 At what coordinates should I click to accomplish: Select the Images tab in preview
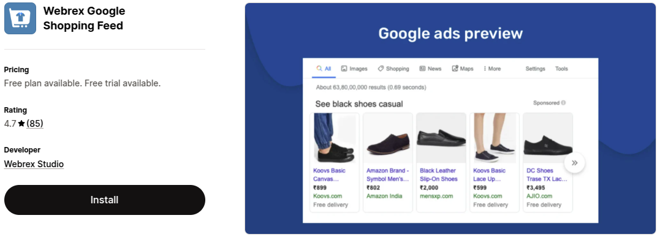354,69
